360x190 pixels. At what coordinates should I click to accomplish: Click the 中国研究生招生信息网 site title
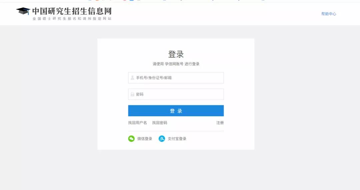(x=72, y=11)
